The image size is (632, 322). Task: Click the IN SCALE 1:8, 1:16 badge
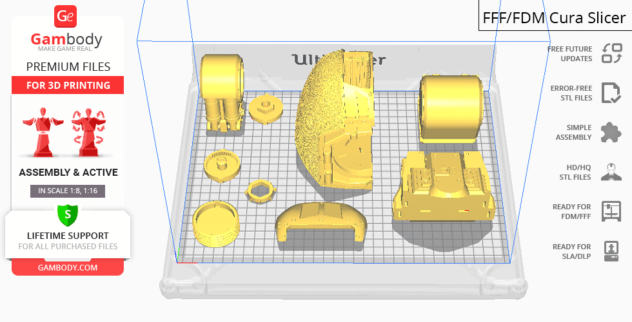[67, 191]
